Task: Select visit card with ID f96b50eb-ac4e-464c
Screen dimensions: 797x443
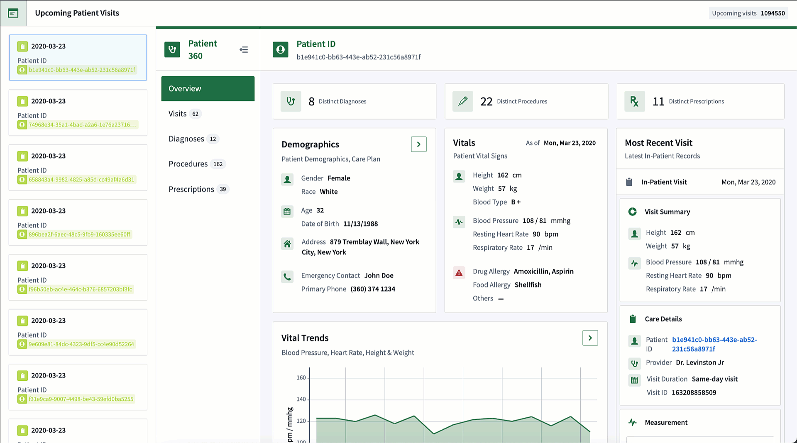Action: [78, 277]
